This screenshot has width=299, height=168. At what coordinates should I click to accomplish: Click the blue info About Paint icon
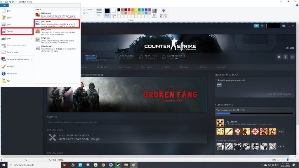[4, 73]
